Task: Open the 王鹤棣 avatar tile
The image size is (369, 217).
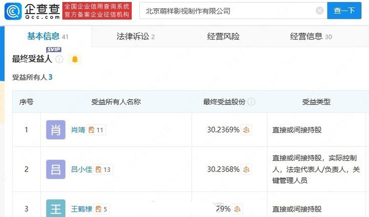Action: (x=56, y=208)
